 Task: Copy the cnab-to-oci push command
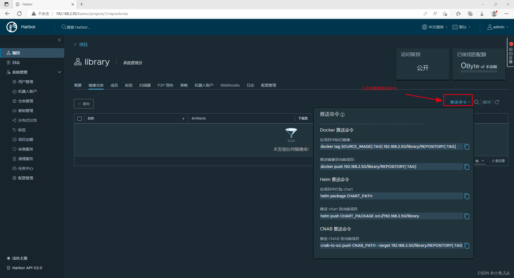pos(467,246)
